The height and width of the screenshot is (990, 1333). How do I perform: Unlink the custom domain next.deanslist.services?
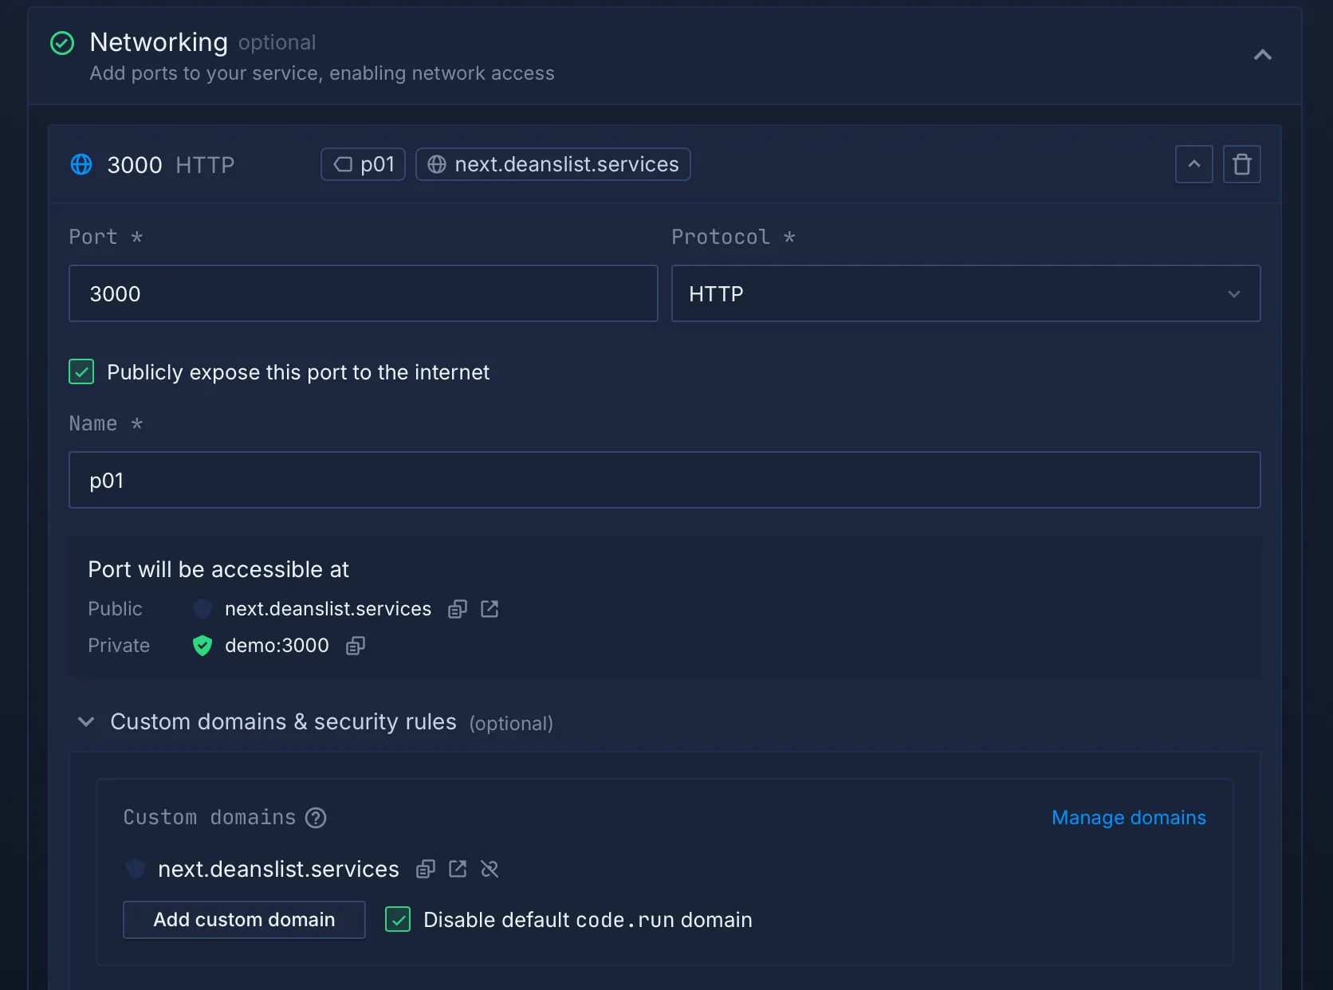[x=490, y=869]
